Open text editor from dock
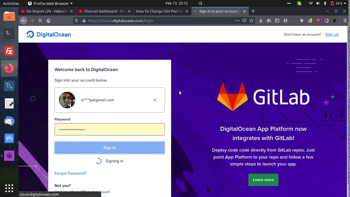 [9, 103]
